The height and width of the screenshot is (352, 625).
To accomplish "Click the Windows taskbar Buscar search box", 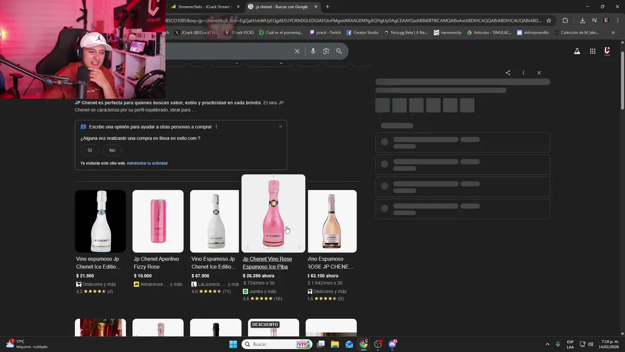I will point(277,344).
